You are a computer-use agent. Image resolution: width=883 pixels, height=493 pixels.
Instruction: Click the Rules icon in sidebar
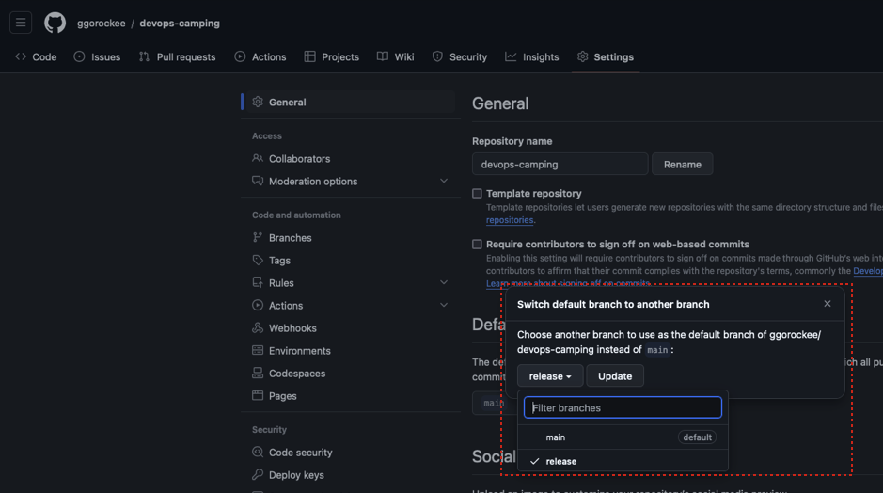[x=258, y=282]
